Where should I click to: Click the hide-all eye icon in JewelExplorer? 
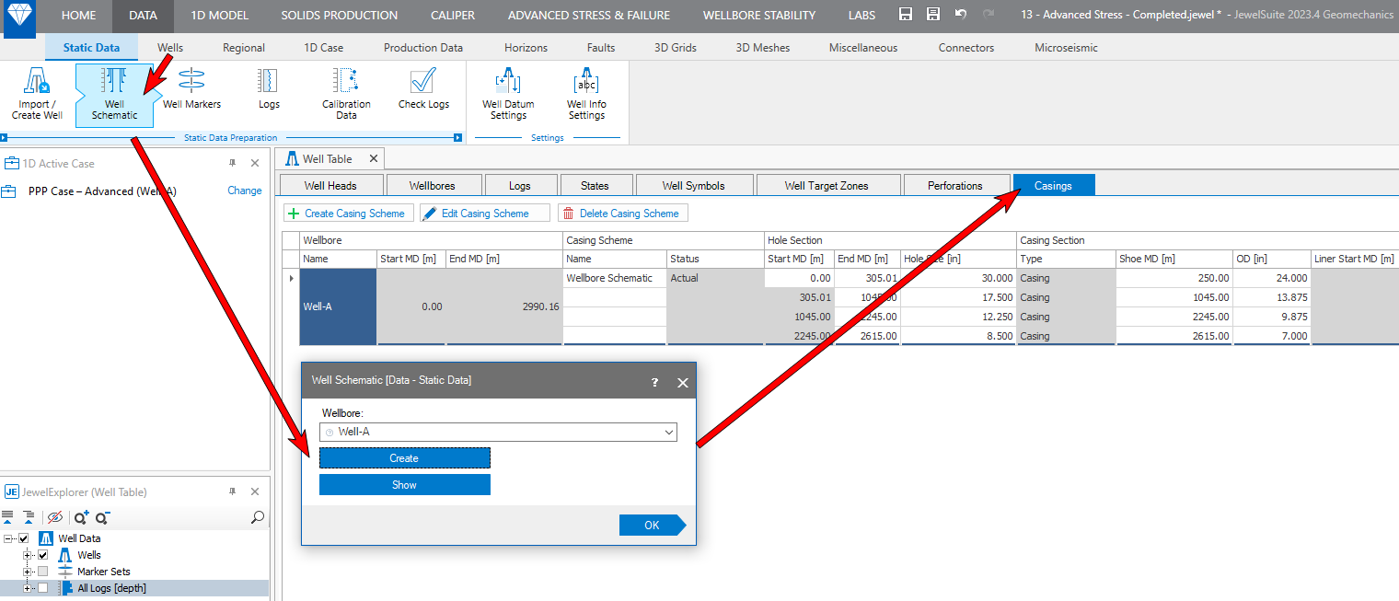(x=55, y=517)
